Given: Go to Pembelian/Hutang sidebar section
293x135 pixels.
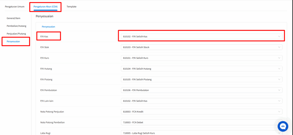Looking at the screenshot, I should point(16,26).
